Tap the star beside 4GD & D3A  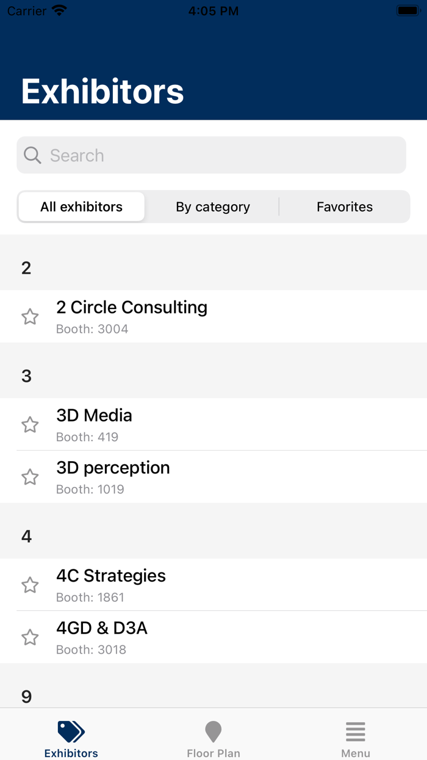pos(30,638)
